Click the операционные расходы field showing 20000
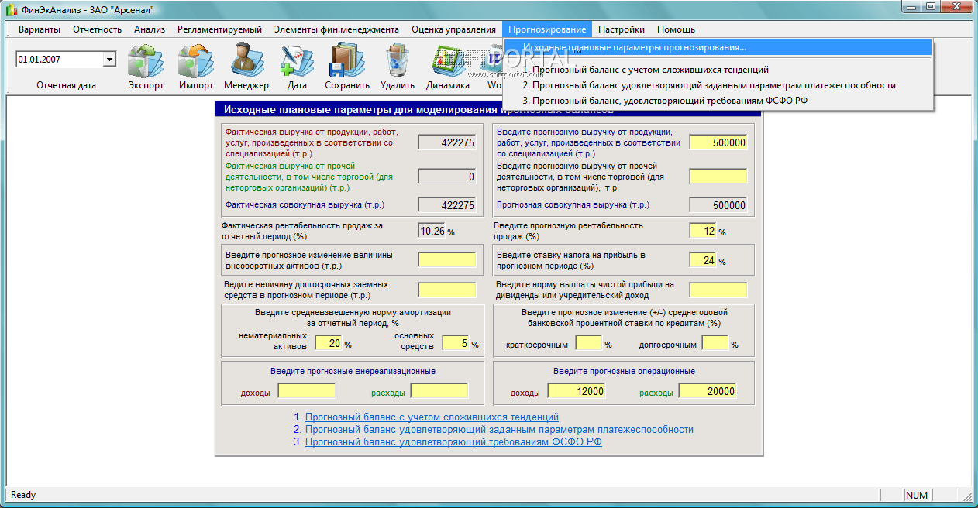This screenshot has height=508, width=978. pos(708,391)
